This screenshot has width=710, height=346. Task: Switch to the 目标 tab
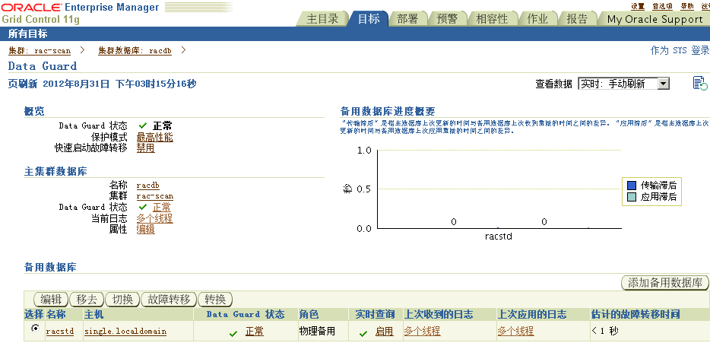coord(368,19)
